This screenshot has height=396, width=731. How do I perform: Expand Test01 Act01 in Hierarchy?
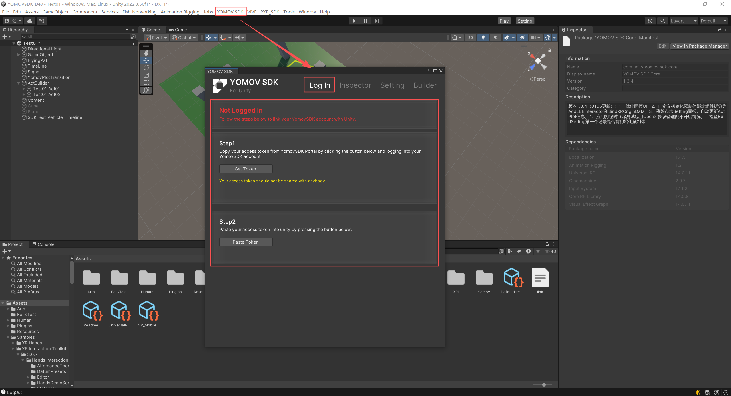point(24,89)
